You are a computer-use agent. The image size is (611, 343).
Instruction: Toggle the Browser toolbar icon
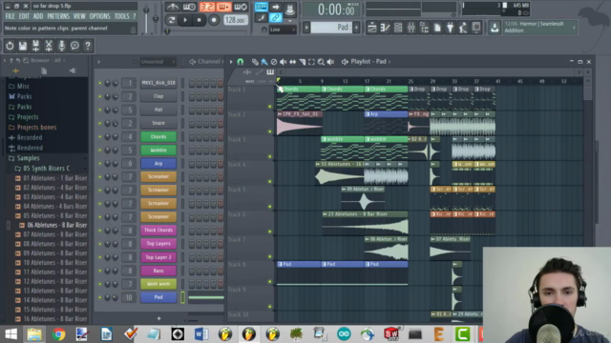pyautogui.click(x=424, y=28)
